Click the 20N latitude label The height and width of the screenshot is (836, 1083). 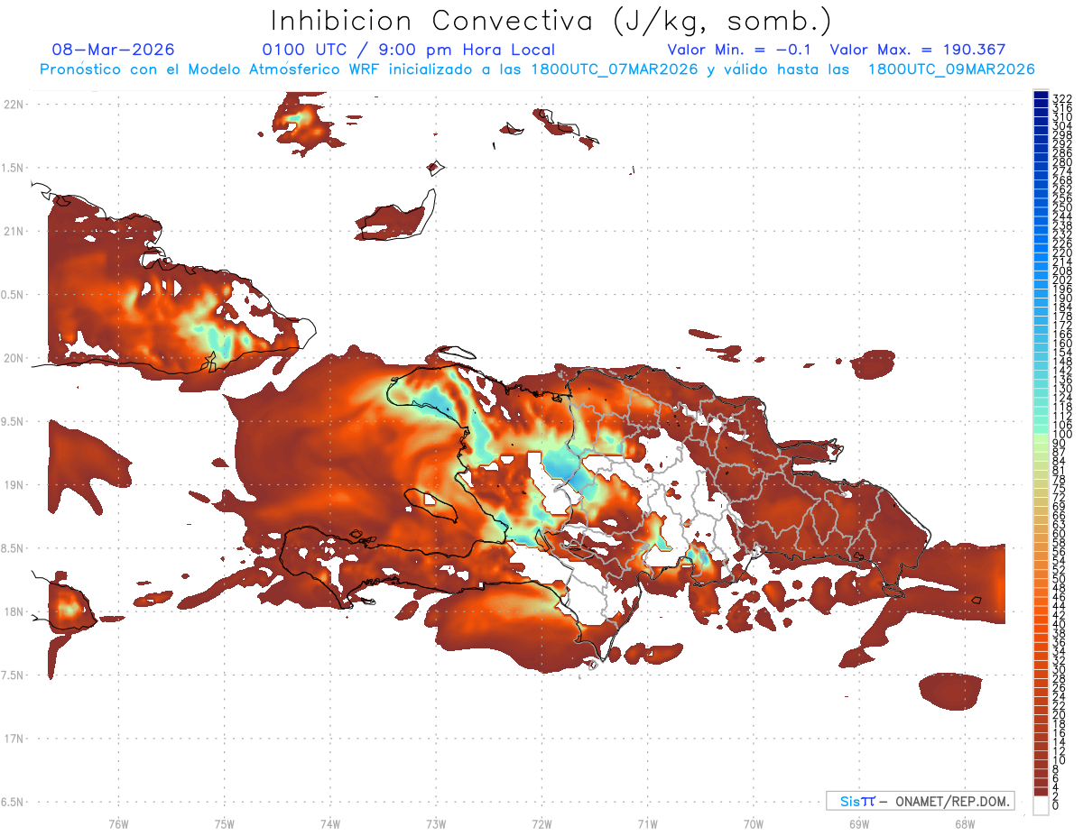(x=13, y=358)
